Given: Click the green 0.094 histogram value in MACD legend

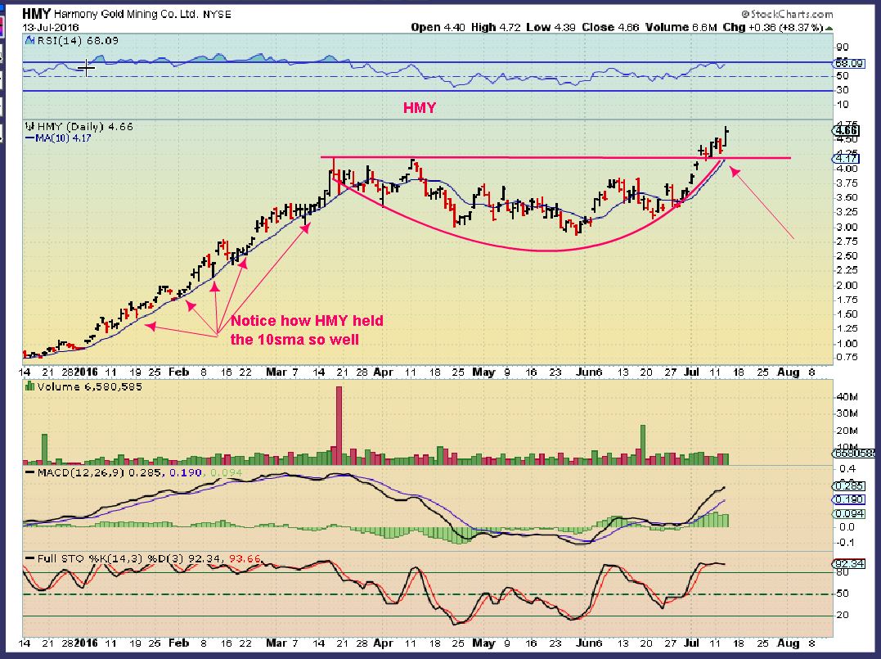Looking at the screenshot, I should click(x=226, y=472).
